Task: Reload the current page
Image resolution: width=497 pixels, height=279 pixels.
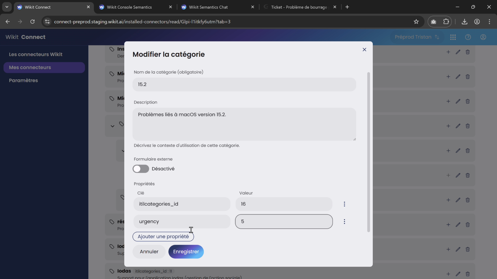Action: (x=32, y=22)
